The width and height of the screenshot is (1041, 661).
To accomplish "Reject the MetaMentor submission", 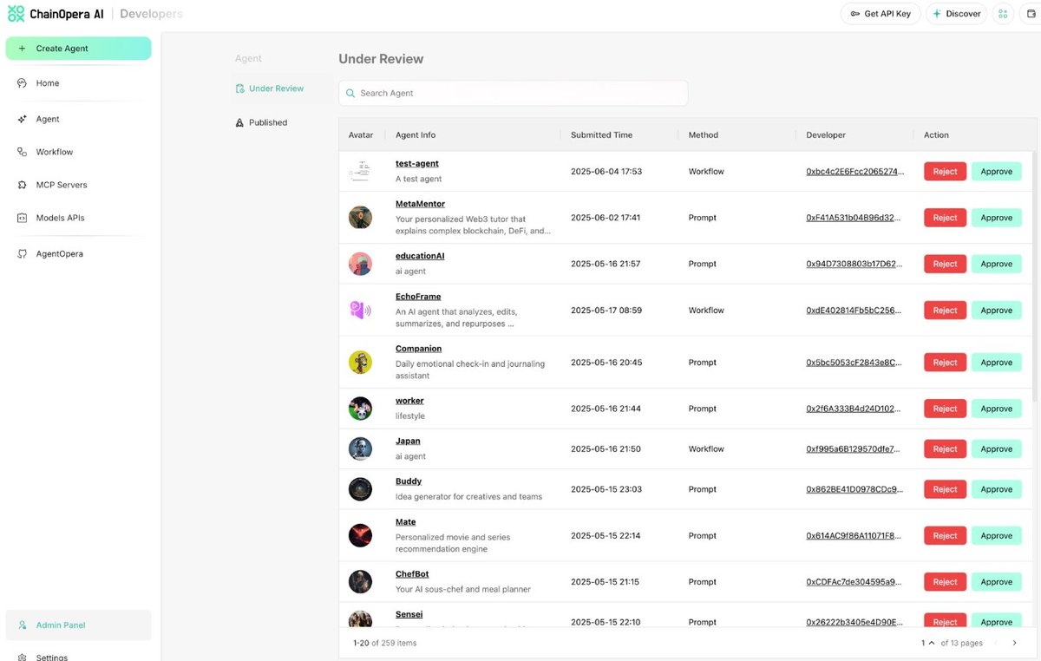I will (x=945, y=218).
